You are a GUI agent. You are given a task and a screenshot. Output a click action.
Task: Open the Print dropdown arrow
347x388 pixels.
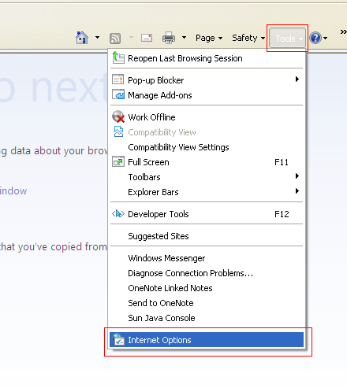(x=185, y=38)
